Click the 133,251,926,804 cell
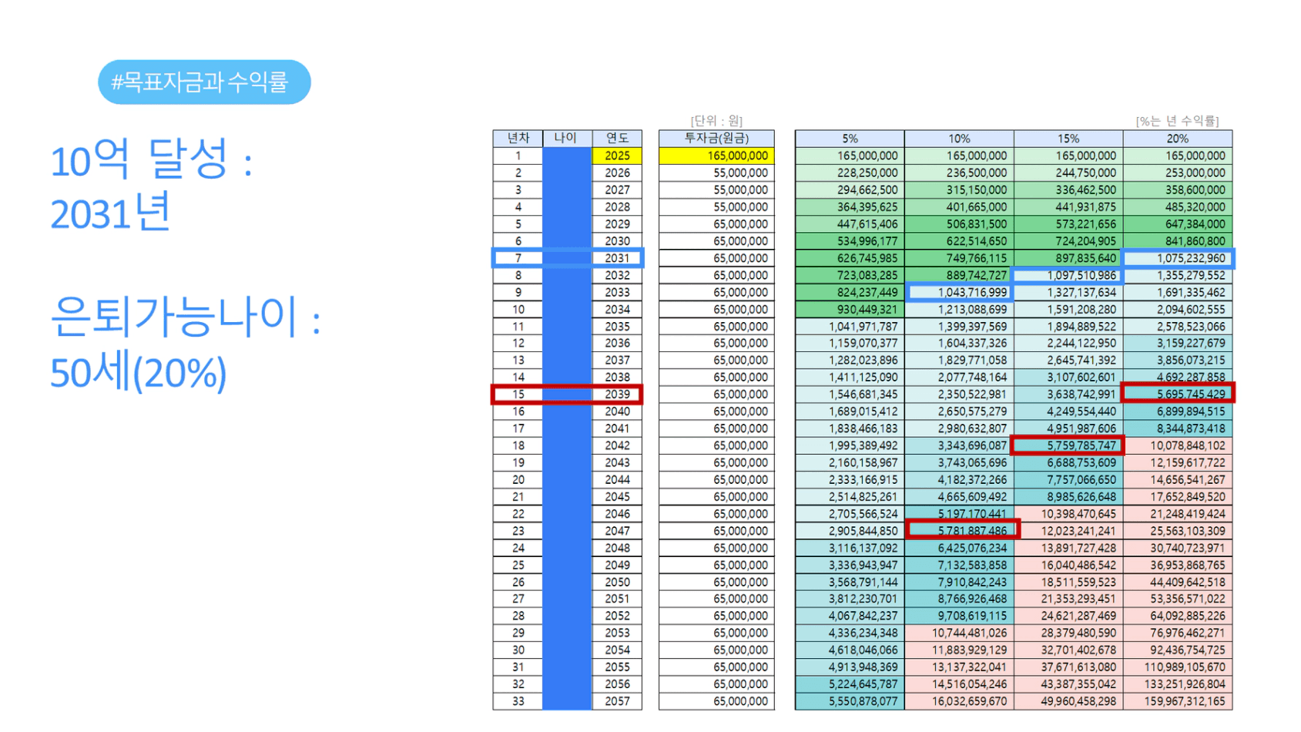The height and width of the screenshot is (732, 1301). tap(1178, 684)
